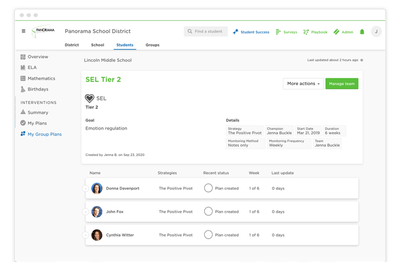
Task: Click the Birthdays icon
Action: [x=23, y=89]
